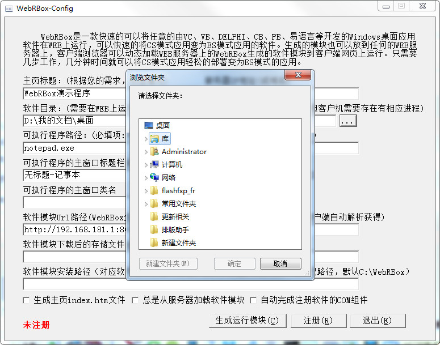
Task: Select the Administrator folder label
Action: click(x=184, y=151)
